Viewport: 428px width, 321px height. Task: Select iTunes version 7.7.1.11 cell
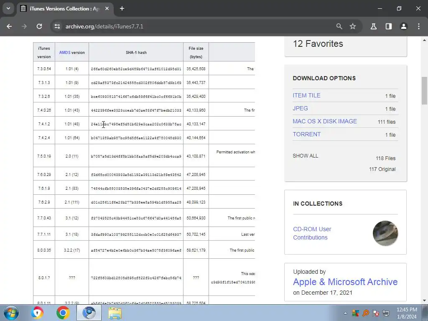pyautogui.click(x=44, y=234)
